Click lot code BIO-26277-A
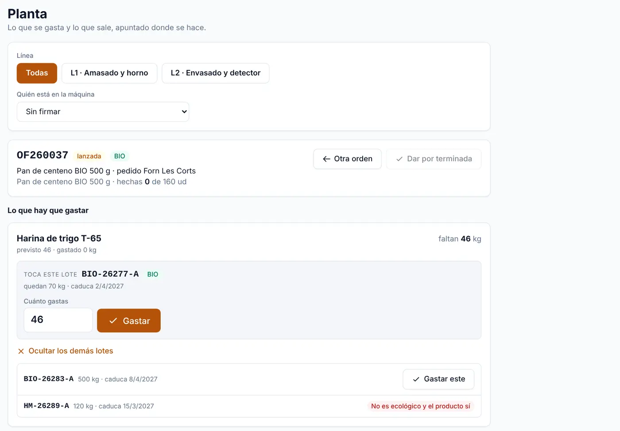Screen dimensions: 620x431 click(x=110, y=274)
